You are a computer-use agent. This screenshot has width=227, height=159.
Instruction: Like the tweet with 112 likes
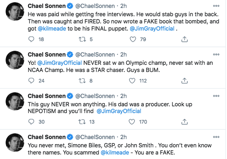click(133, 81)
